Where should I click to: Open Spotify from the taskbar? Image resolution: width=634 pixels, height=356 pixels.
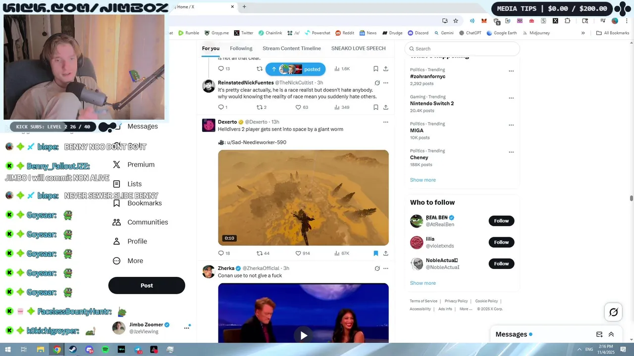point(106,350)
